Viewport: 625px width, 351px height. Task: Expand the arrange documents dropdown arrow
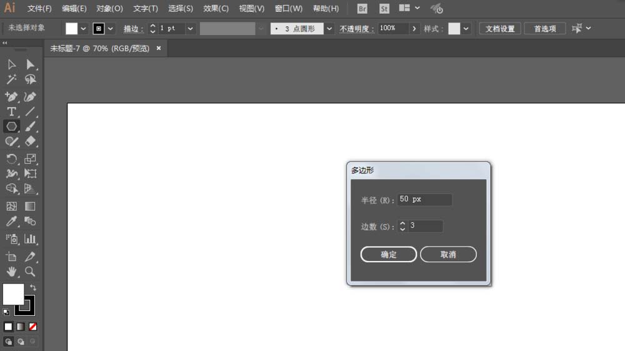coord(417,8)
